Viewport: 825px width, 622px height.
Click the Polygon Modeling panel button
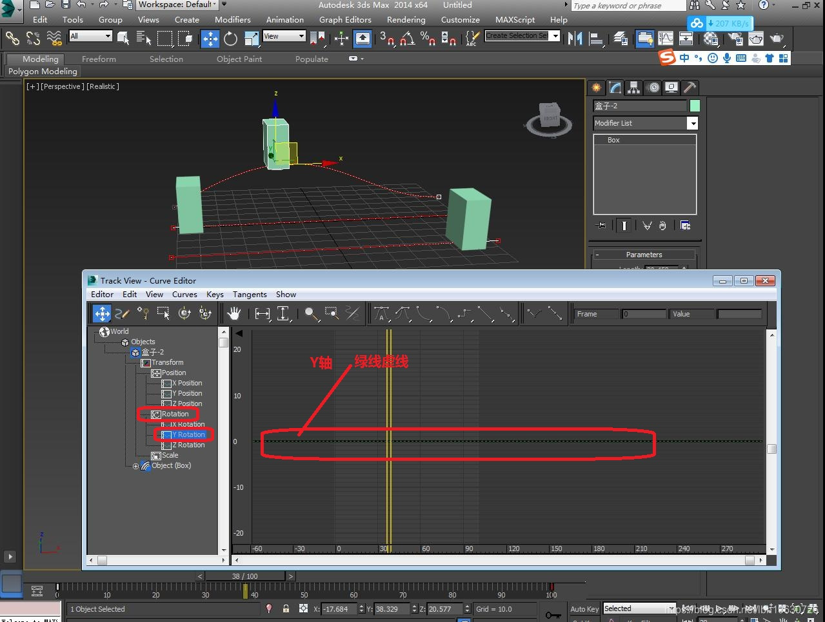pos(43,72)
